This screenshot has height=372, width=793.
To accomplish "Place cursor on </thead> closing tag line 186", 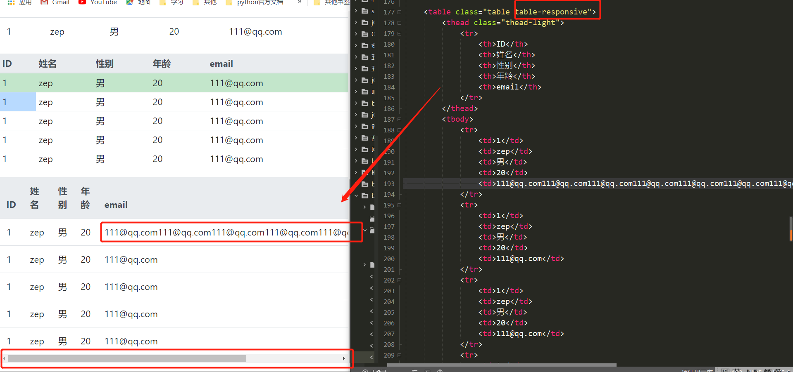I will tap(460, 108).
